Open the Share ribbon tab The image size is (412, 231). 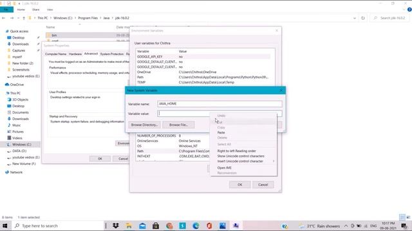[x=36, y=10]
